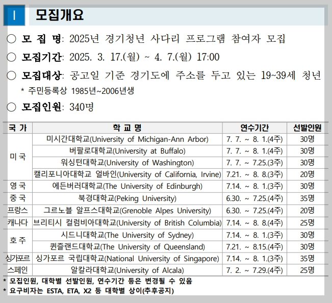
Task: Click the University of British Columbia cell
Action: [127, 223]
